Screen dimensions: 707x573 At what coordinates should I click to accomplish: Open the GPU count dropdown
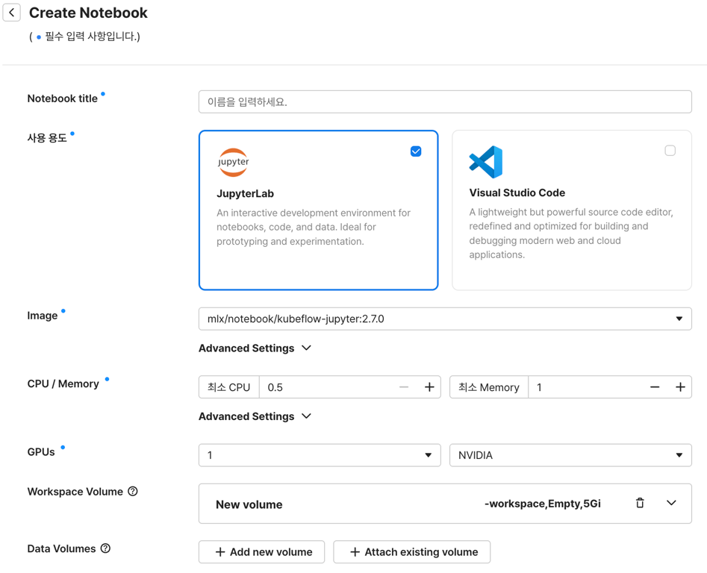[x=428, y=454]
